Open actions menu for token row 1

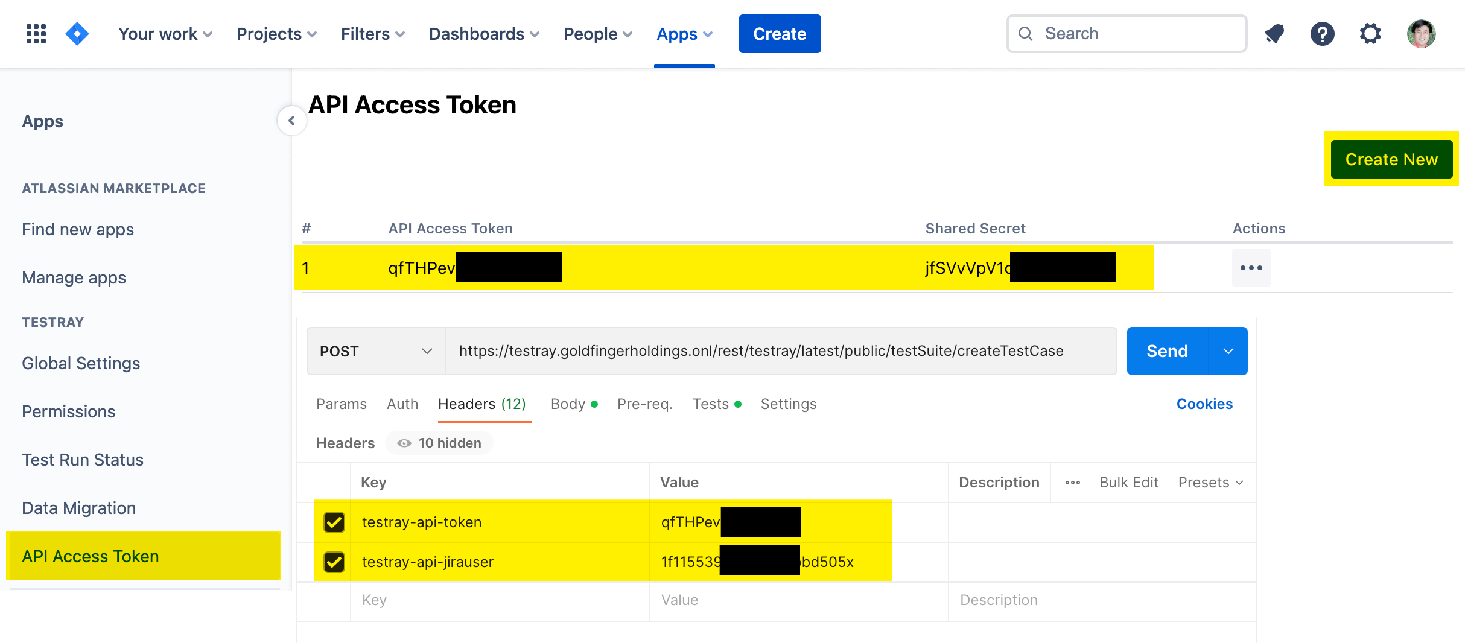[x=1251, y=267]
